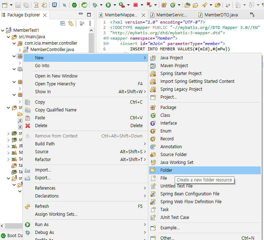Click Open Type Hierarchy in context menu
Viewport: 264px width, 240px height.
(85, 84)
